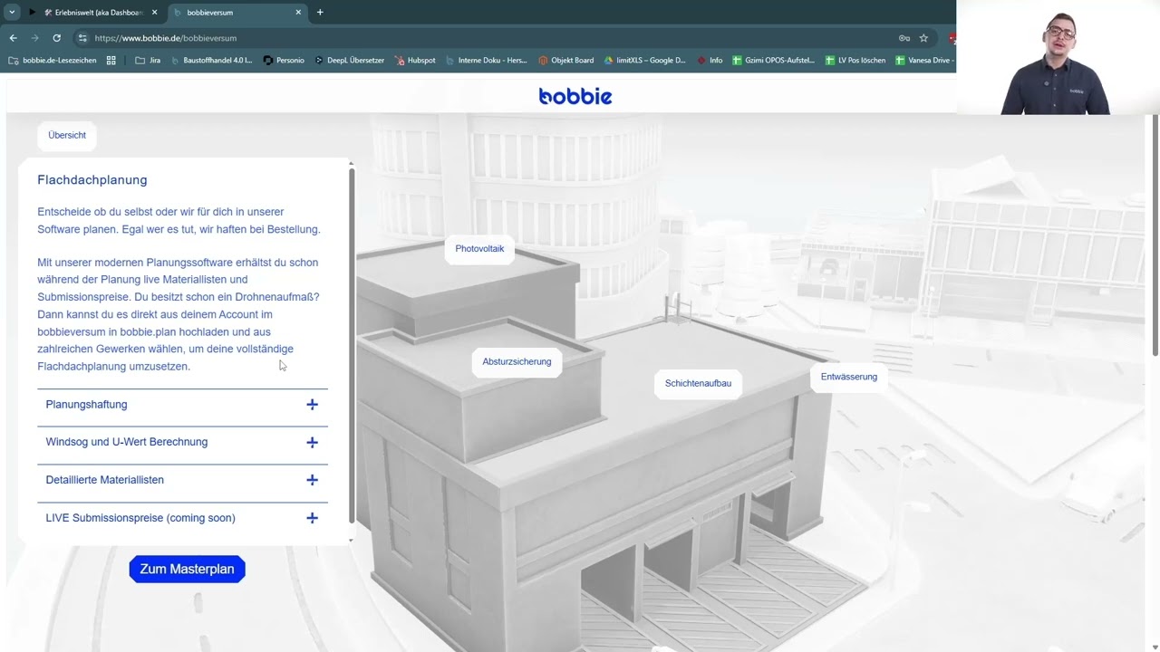Screen dimensions: 1160x652
Task: Open the Interne Doku bookmark
Action: [x=486, y=61]
